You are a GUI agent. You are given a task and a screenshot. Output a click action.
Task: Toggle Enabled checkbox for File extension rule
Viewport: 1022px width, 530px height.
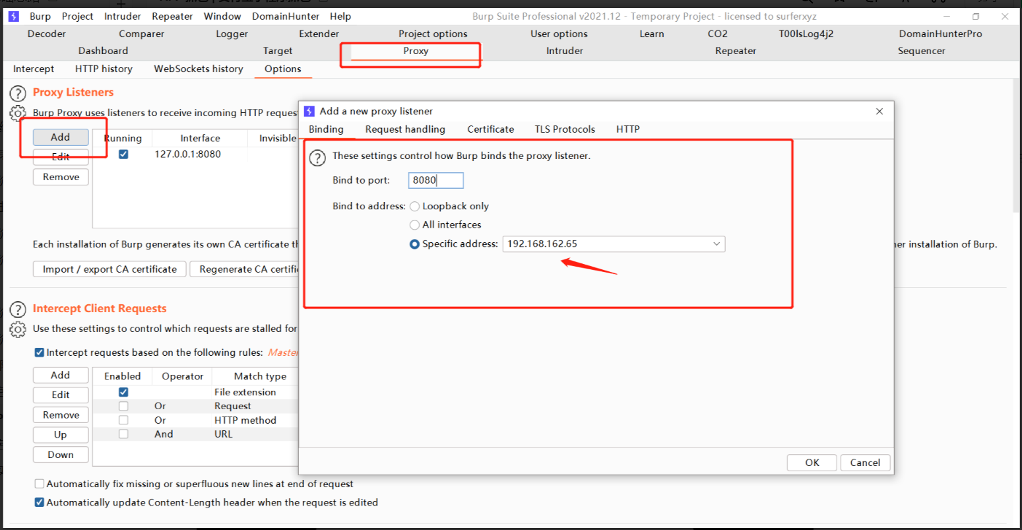(123, 392)
